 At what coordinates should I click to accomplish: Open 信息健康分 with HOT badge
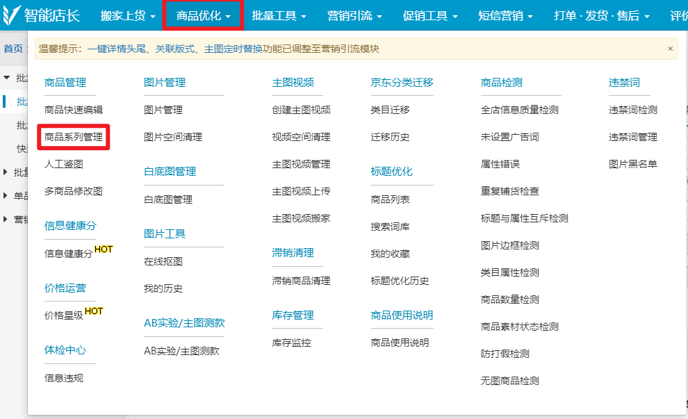[x=68, y=254]
